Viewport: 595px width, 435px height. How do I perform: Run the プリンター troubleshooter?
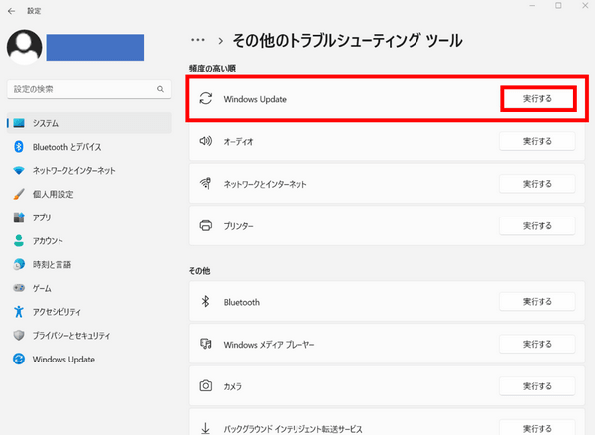[536, 226]
